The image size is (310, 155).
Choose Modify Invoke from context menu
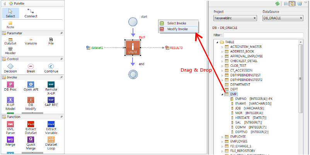[x=177, y=29]
